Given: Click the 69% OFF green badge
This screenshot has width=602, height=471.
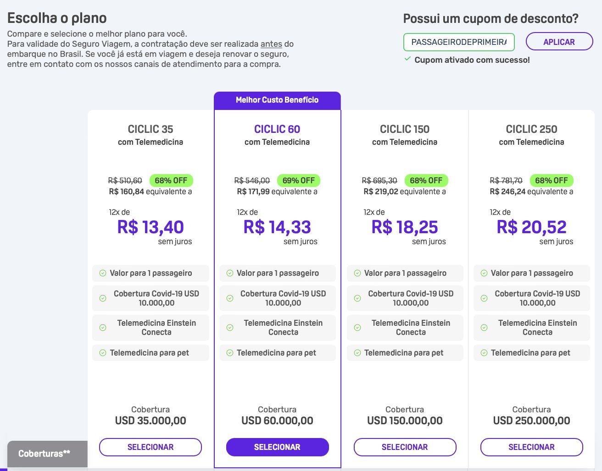Looking at the screenshot, I should tap(299, 181).
